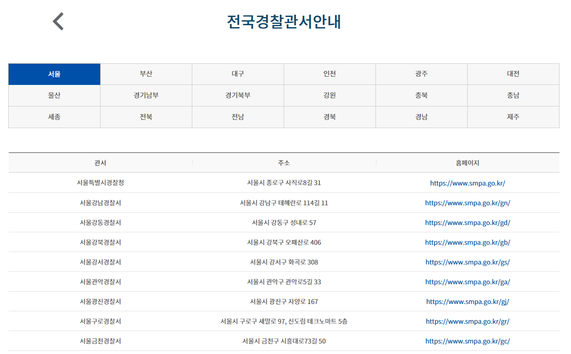Select the 서울 region tab

click(x=54, y=74)
